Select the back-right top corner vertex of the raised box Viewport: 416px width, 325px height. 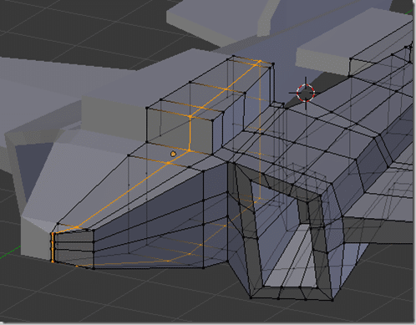[x=273, y=64]
